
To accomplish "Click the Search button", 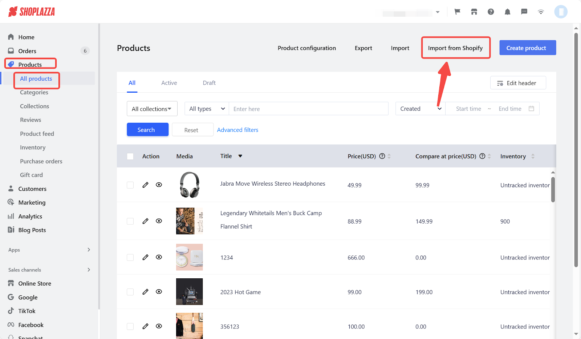I will [x=147, y=130].
